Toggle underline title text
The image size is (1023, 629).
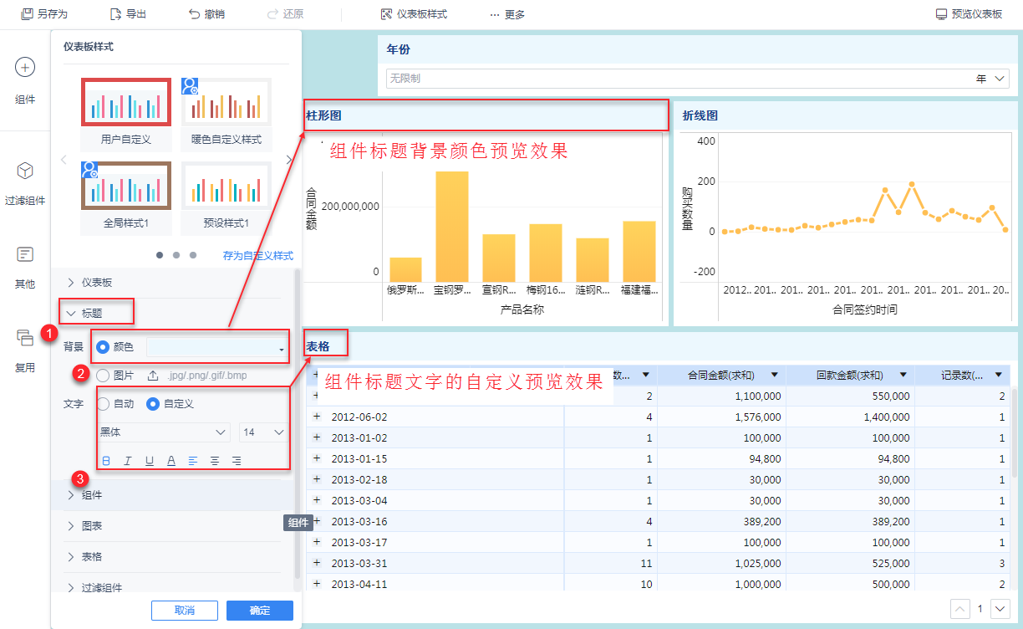[x=150, y=460]
